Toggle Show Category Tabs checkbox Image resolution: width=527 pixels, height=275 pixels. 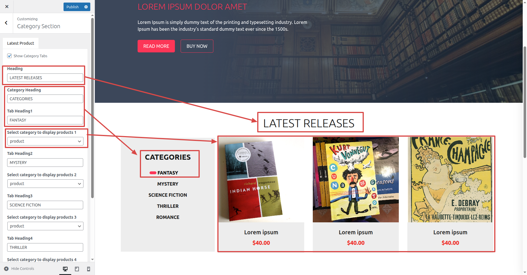pyautogui.click(x=10, y=56)
